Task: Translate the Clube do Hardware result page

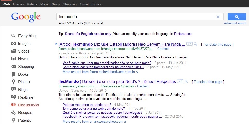Action: (217, 45)
